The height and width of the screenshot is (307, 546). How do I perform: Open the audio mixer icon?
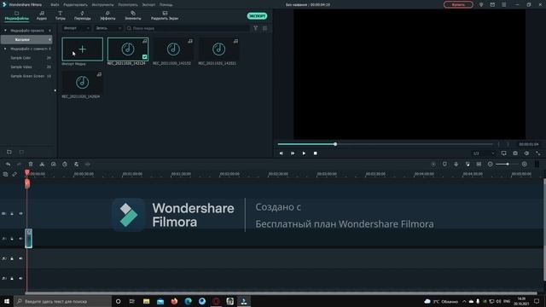[468, 164]
